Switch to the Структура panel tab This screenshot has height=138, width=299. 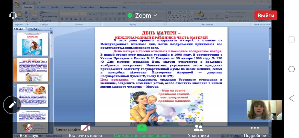(x=33, y=29)
